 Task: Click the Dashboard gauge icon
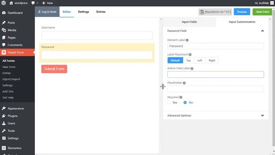pyautogui.click(x=4, y=12)
